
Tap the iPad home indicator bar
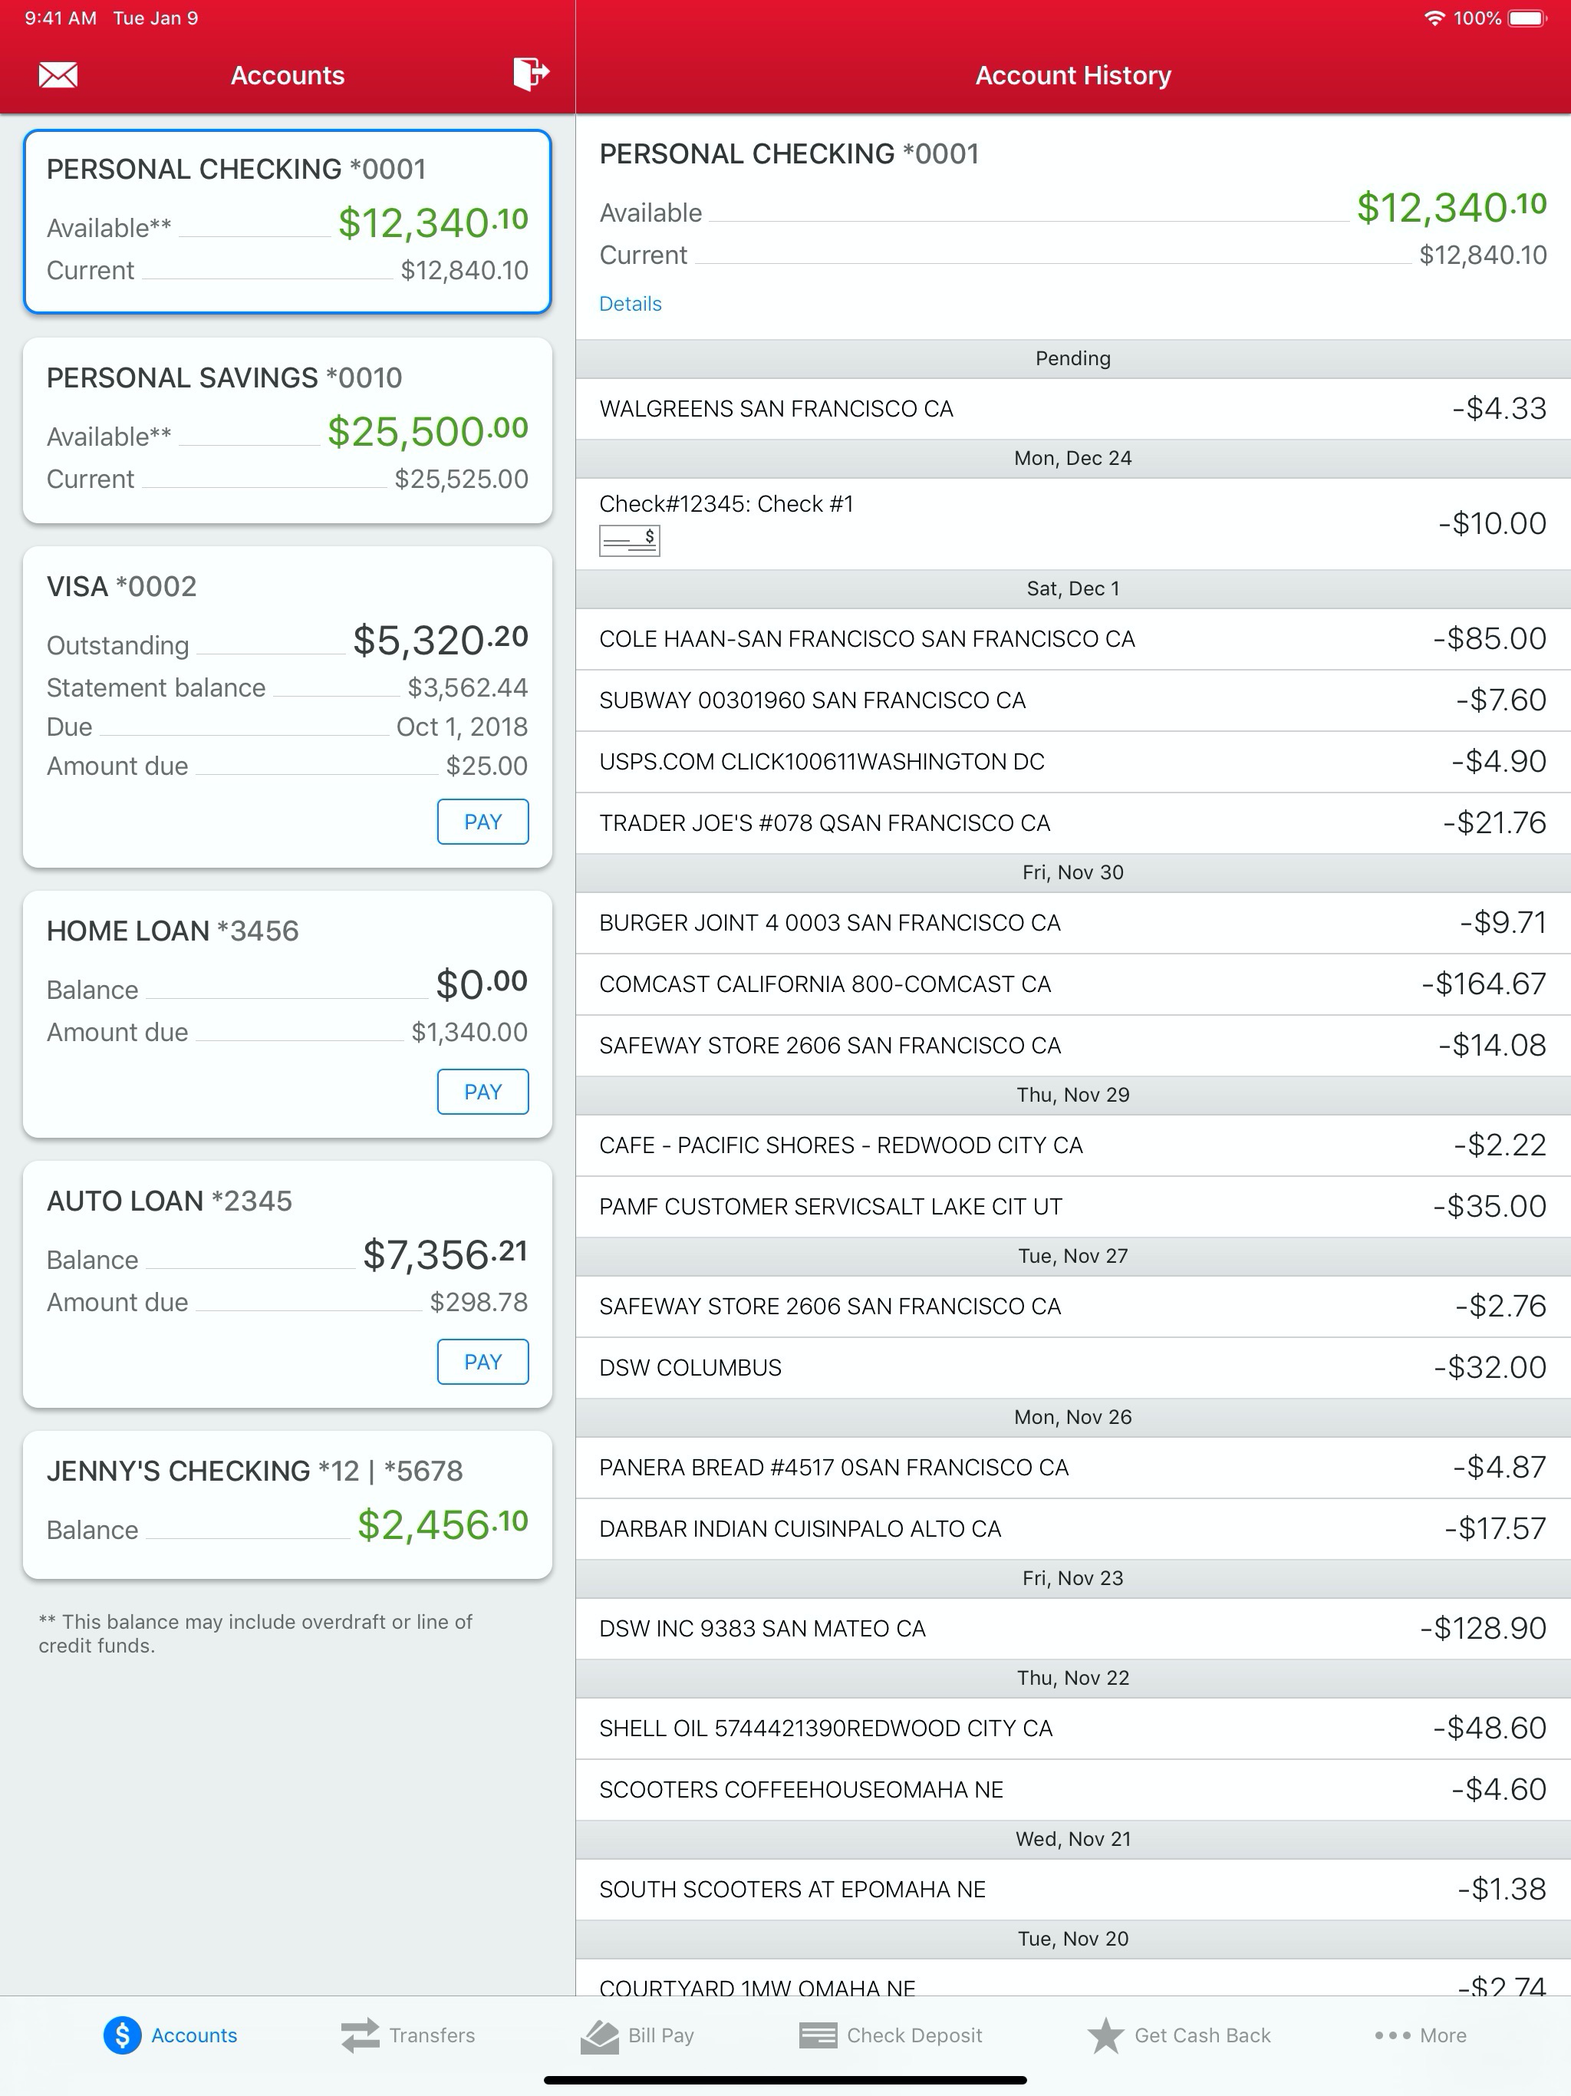coord(785,2080)
